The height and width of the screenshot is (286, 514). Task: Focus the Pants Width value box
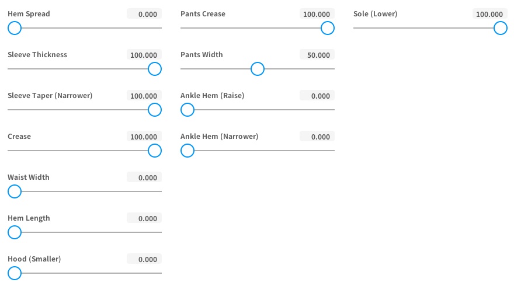coord(317,55)
